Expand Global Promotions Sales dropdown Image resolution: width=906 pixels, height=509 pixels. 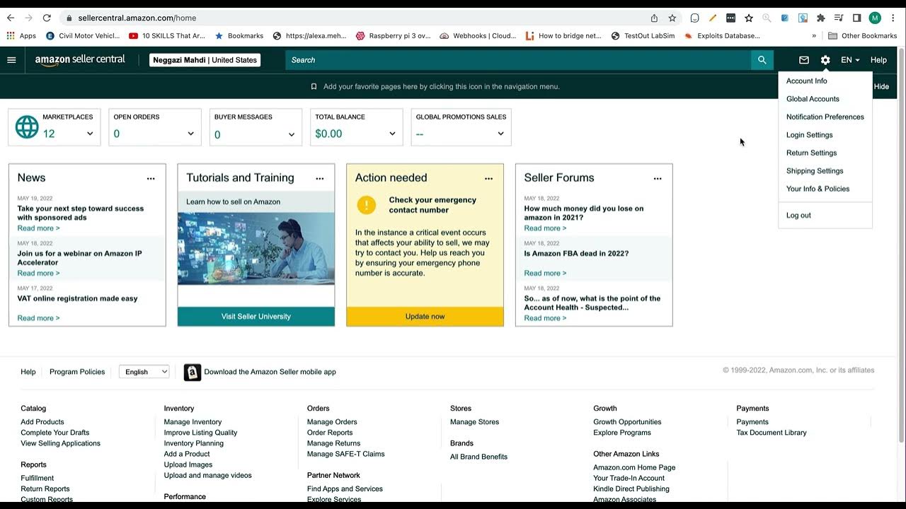click(x=500, y=134)
